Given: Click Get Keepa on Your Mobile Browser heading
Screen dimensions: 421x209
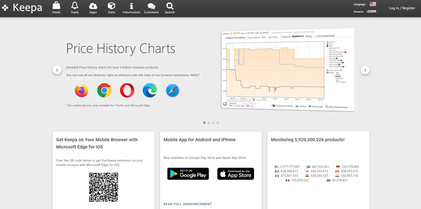Looking at the screenshot, I should [x=97, y=143].
